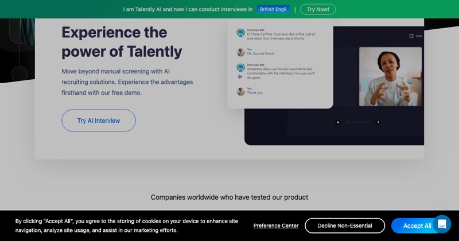The height and width of the screenshot is (241, 459).
Task: Click the audio wave speaker icon
Action: click(x=240, y=77)
